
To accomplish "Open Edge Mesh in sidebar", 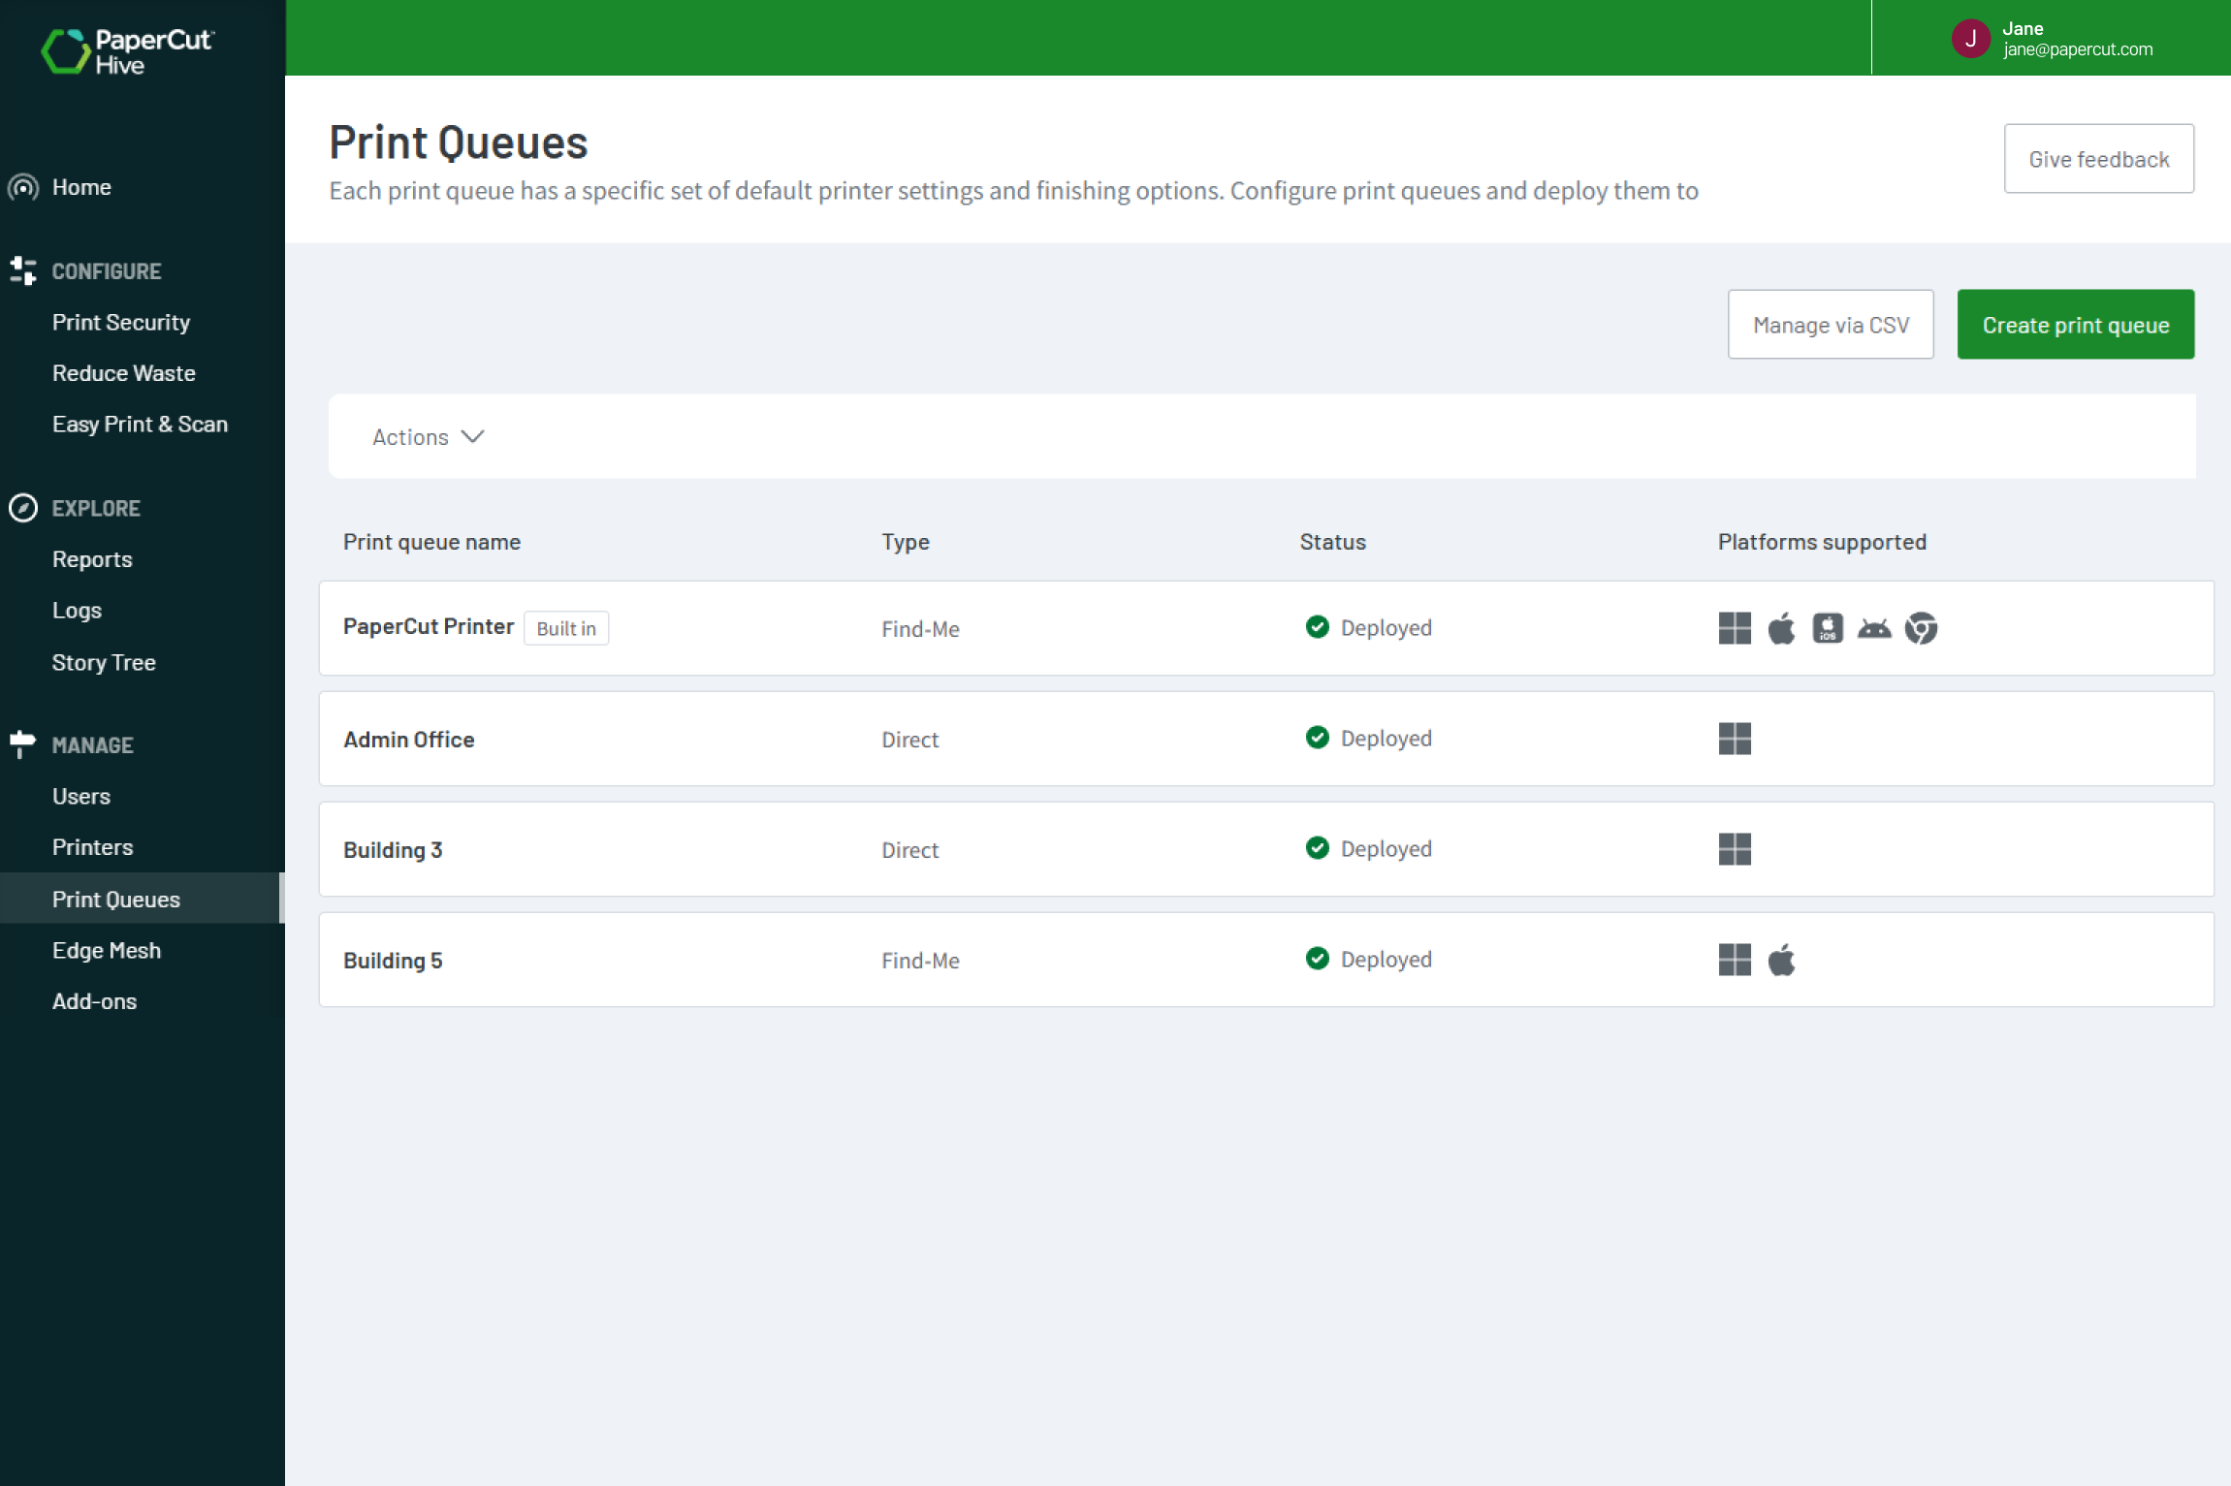I will pos(107,950).
